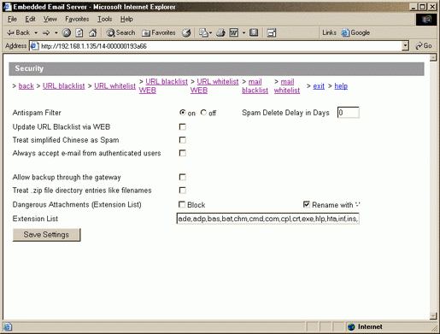Open the Edit menu
This screenshot has height=334, width=440.
(30, 19)
